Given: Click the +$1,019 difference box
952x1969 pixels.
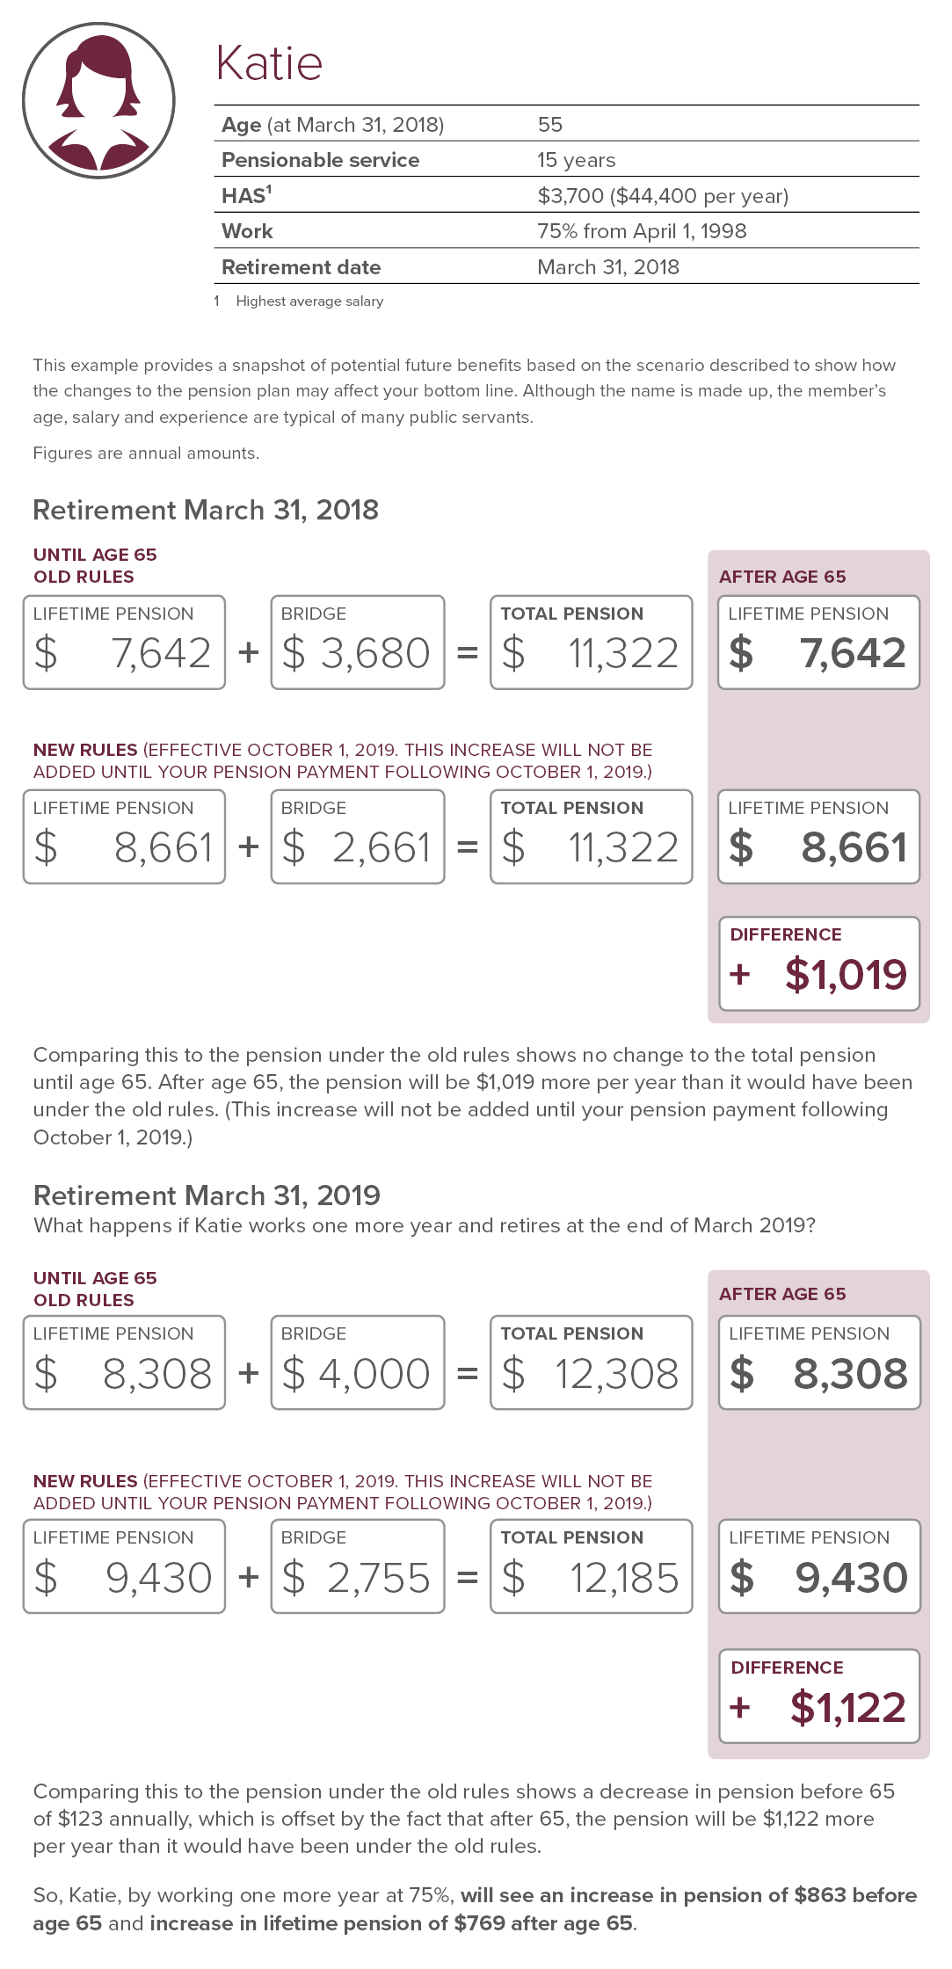Looking at the screenshot, I should 818,963.
